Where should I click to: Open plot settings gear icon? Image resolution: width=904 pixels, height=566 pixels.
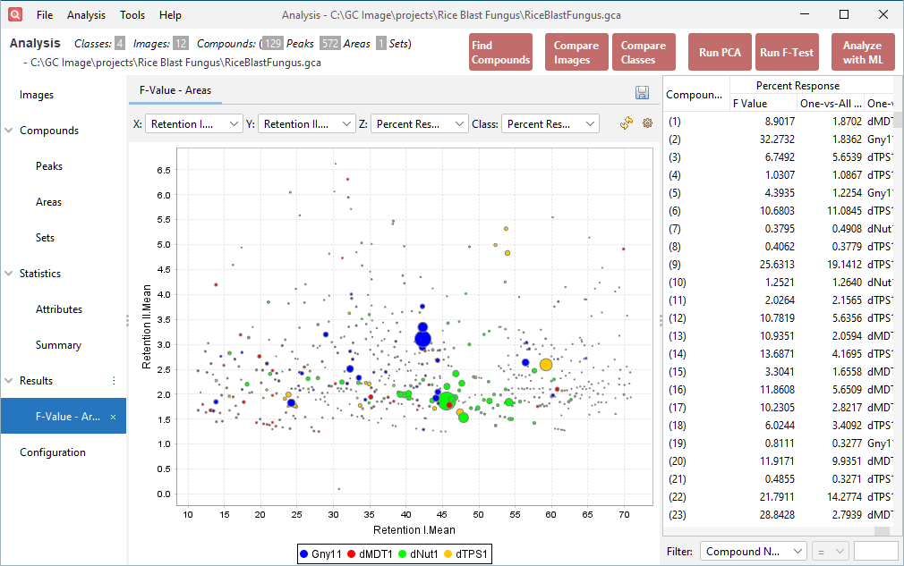[x=648, y=123]
